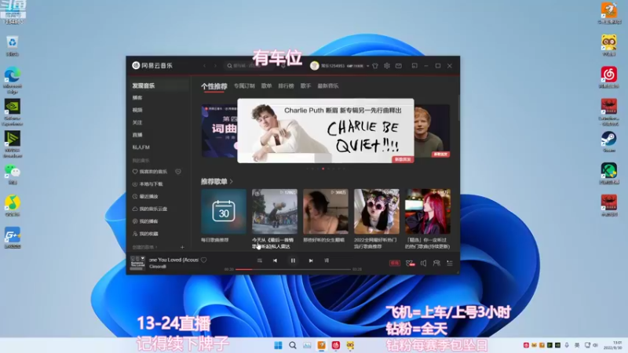Open the listen-to-identify microphone icon

tap(283, 66)
